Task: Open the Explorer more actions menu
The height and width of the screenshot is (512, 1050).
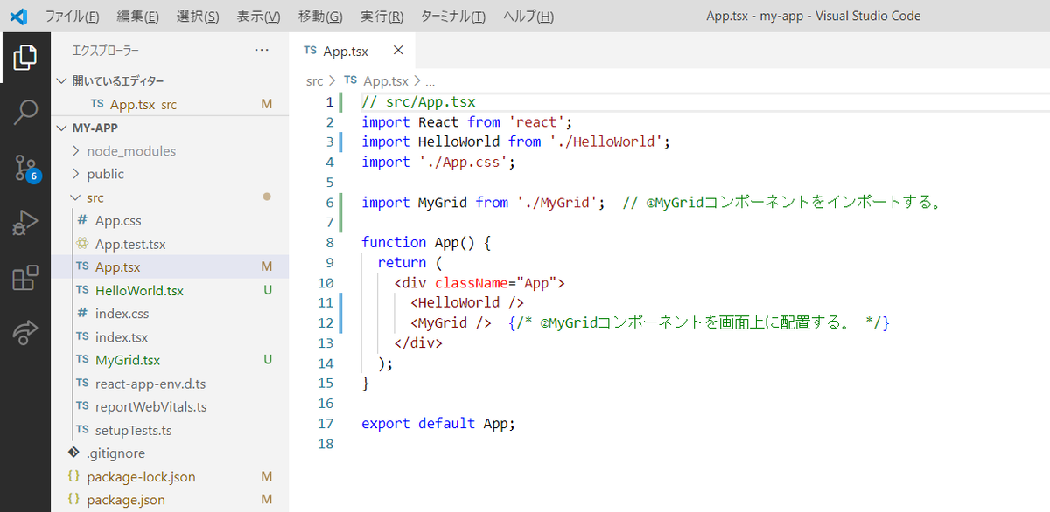Action: click(261, 50)
